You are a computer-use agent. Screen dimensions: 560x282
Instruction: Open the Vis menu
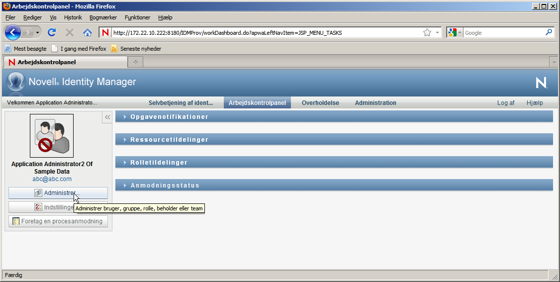point(53,17)
